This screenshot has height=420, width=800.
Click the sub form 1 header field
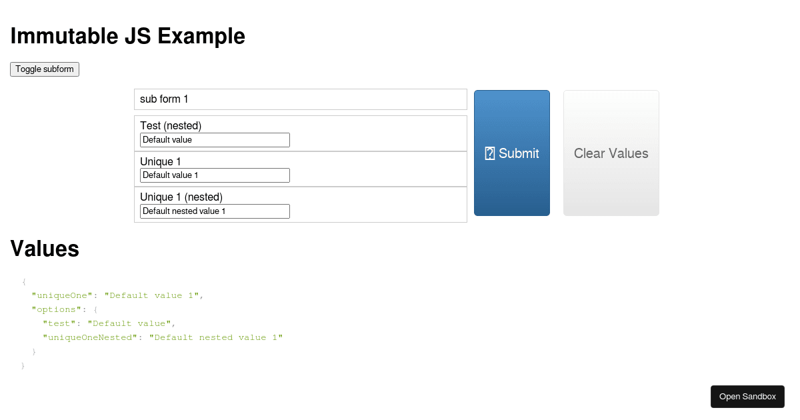(x=300, y=99)
